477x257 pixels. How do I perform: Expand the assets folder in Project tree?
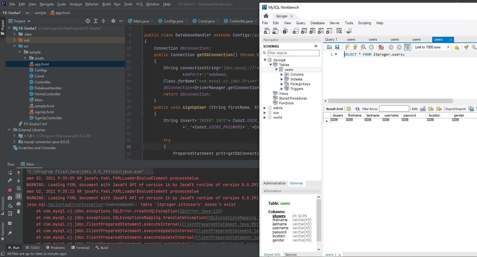25,58
